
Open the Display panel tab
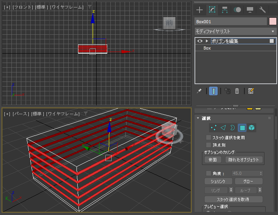click(250, 10)
